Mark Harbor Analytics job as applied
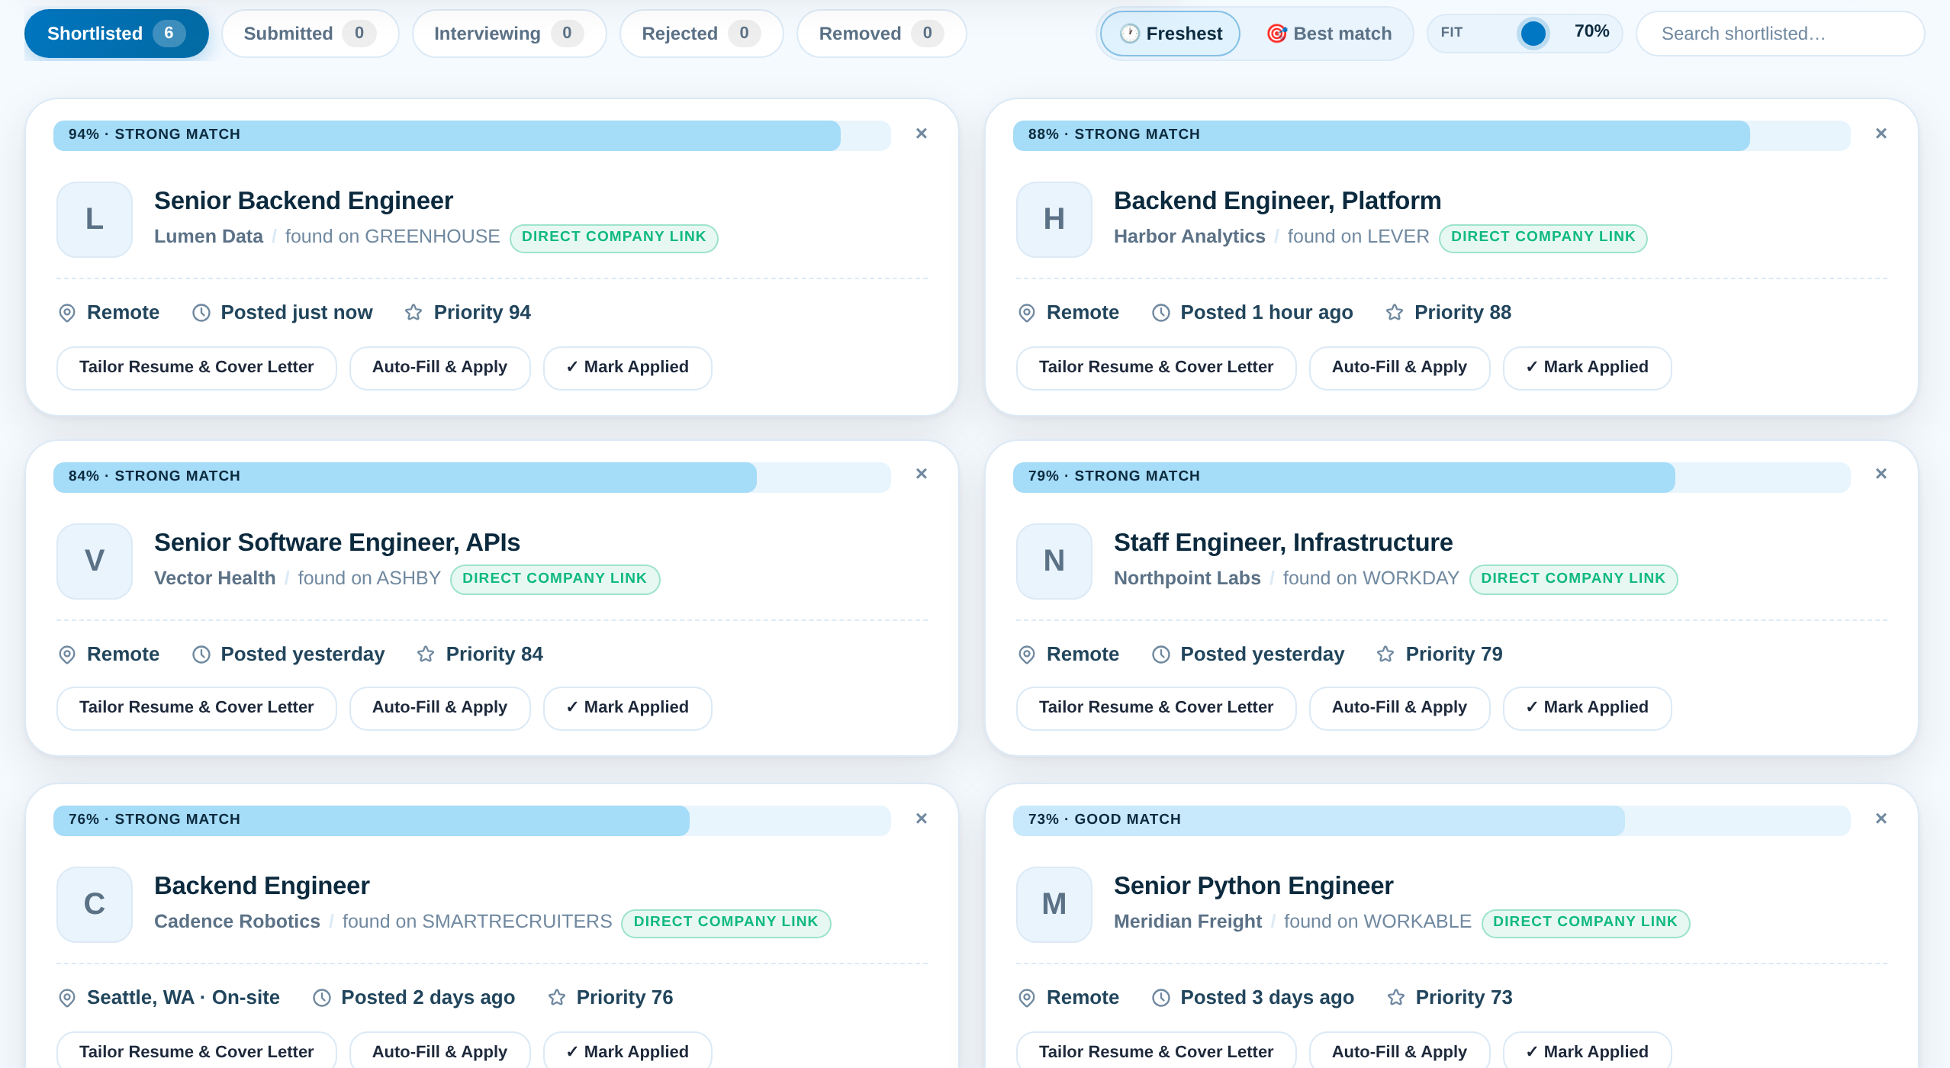The height and width of the screenshot is (1068, 1950). click(x=1587, y=368)
